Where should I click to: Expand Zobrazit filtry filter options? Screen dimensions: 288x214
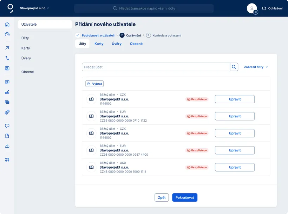[256, 67]
